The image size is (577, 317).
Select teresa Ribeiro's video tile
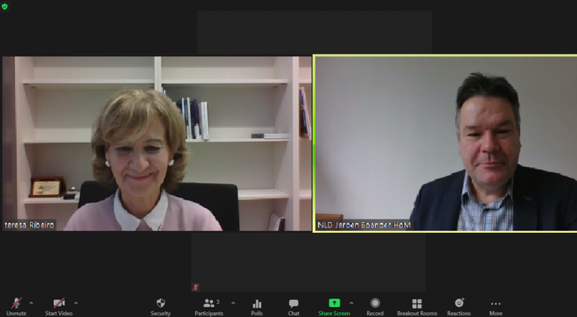tap(157, 141)
